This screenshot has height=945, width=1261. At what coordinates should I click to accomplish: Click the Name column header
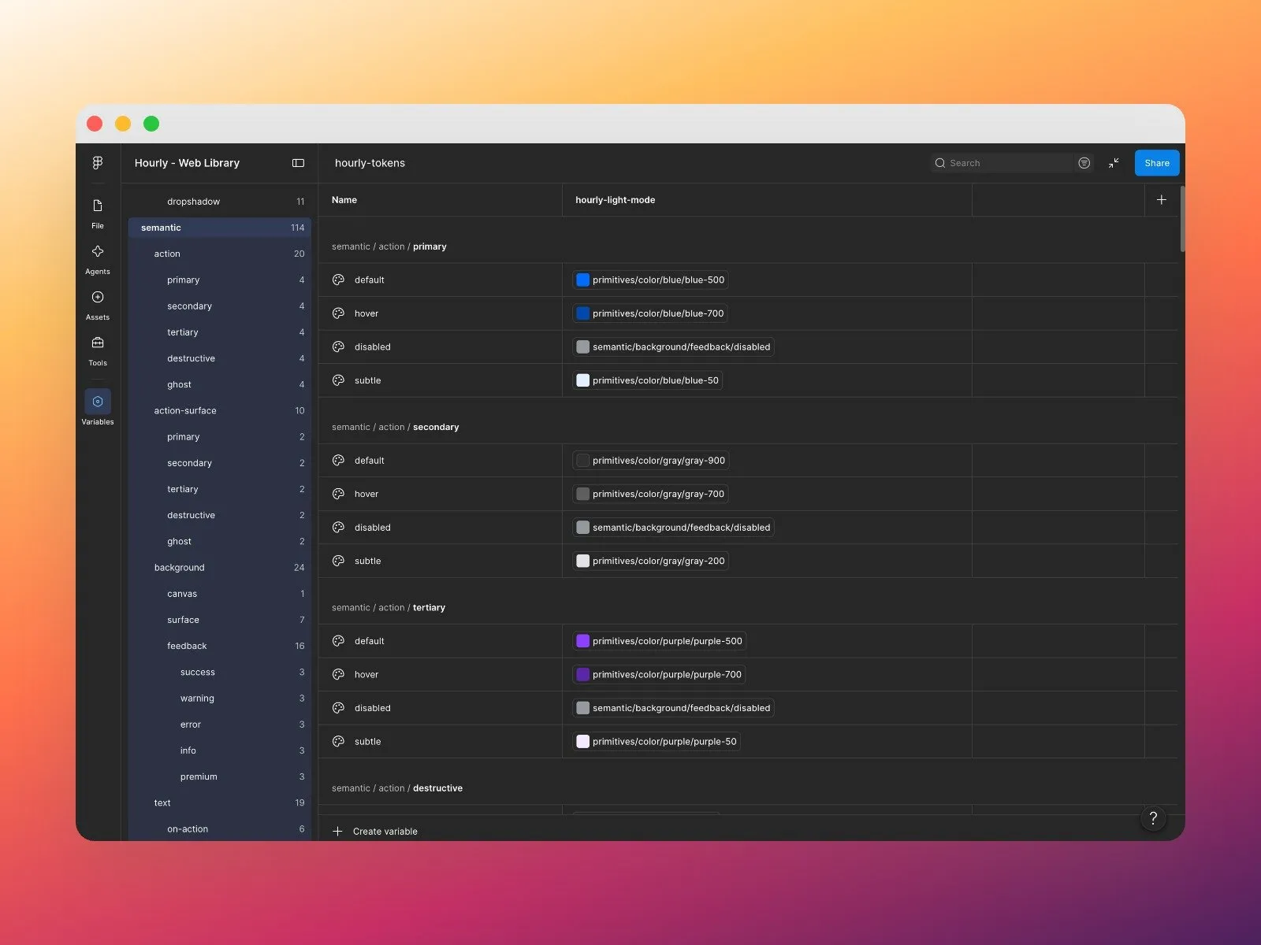(344, 200)
